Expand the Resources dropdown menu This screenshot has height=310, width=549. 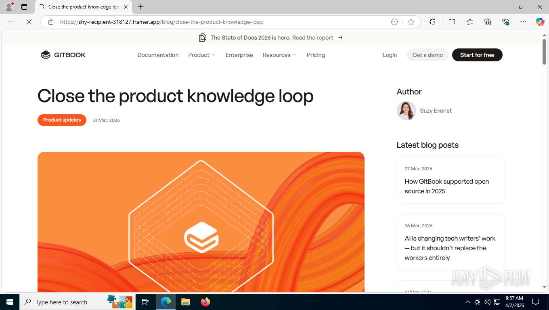coord(280,55)
